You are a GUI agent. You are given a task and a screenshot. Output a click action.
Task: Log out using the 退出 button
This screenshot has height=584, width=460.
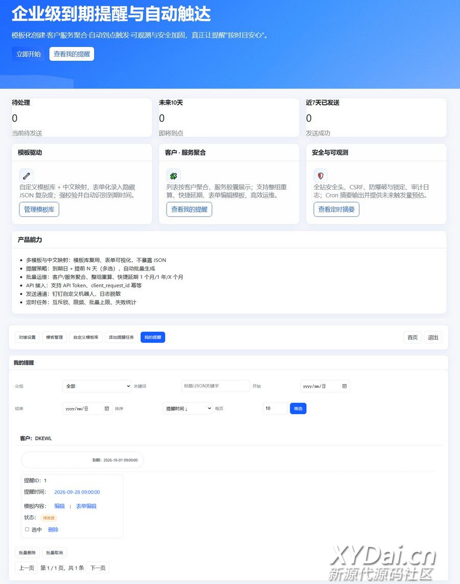click(x=433, y=338)
